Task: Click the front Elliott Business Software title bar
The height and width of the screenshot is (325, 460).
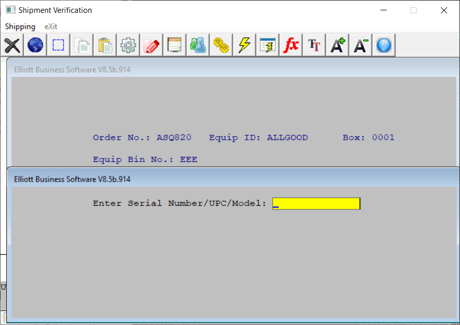Action: [233, 179]
